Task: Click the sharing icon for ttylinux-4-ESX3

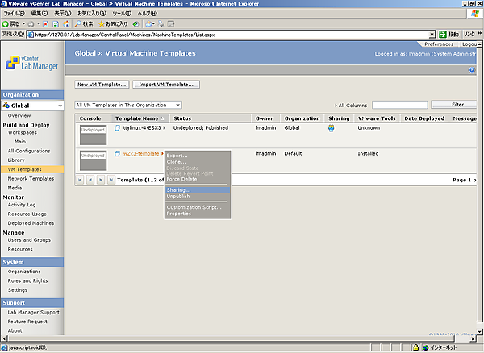Action: click(332, 128)
